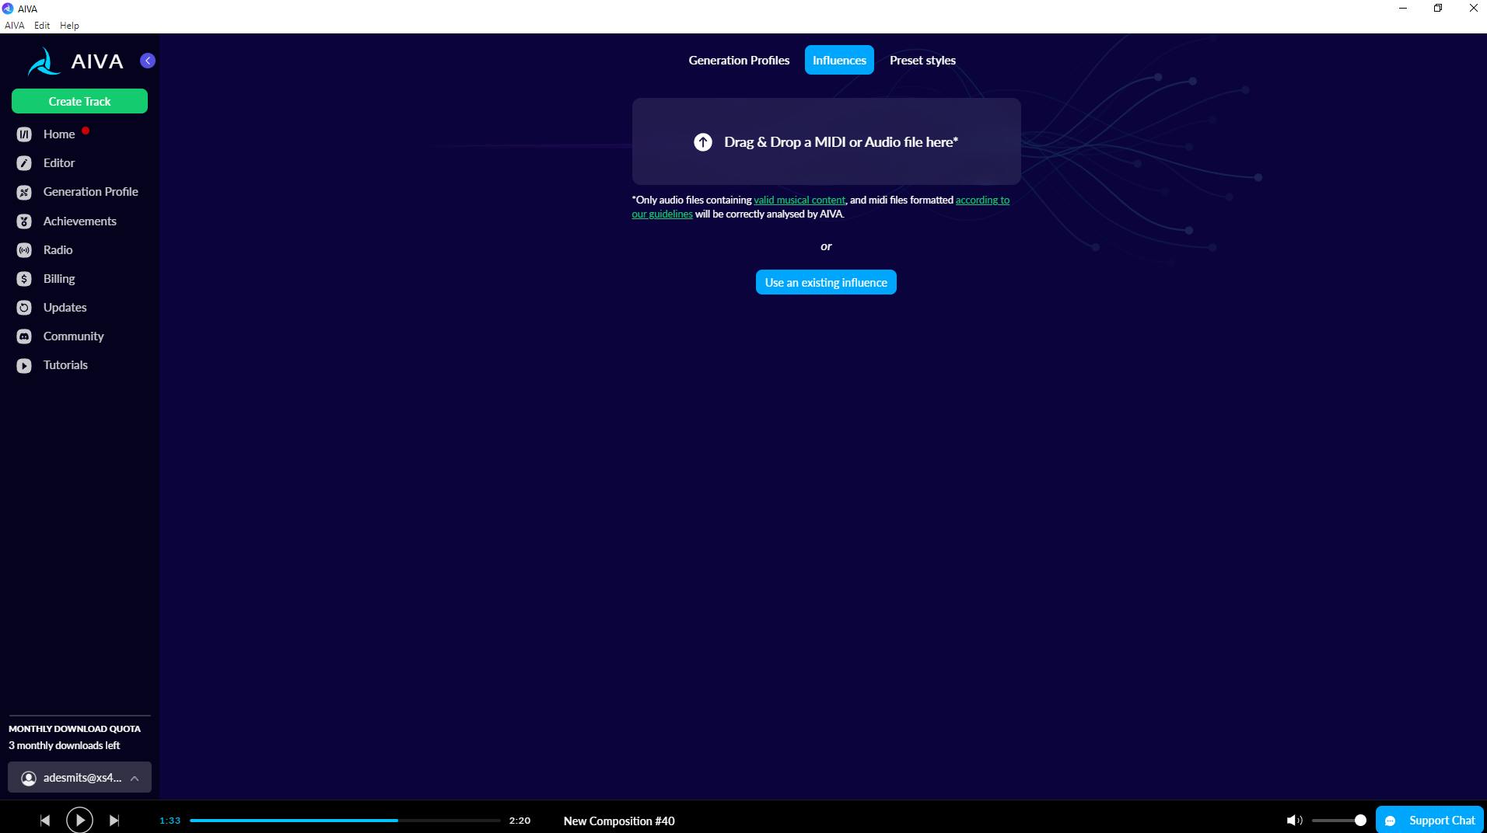The width and height of the screenshot is (1487, 833).
Task: Open Billing label in sidebar
Action: (x=59, y=279)
